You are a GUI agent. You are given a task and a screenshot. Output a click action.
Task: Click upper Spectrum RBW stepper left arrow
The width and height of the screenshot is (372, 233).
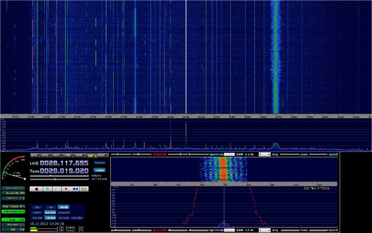click(x=227, y=155)
